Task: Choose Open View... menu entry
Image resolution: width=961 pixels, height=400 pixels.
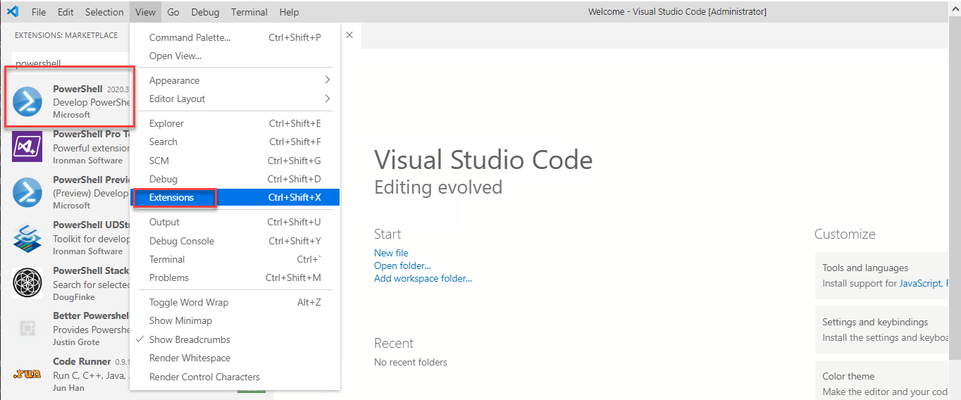Action: 235,56
